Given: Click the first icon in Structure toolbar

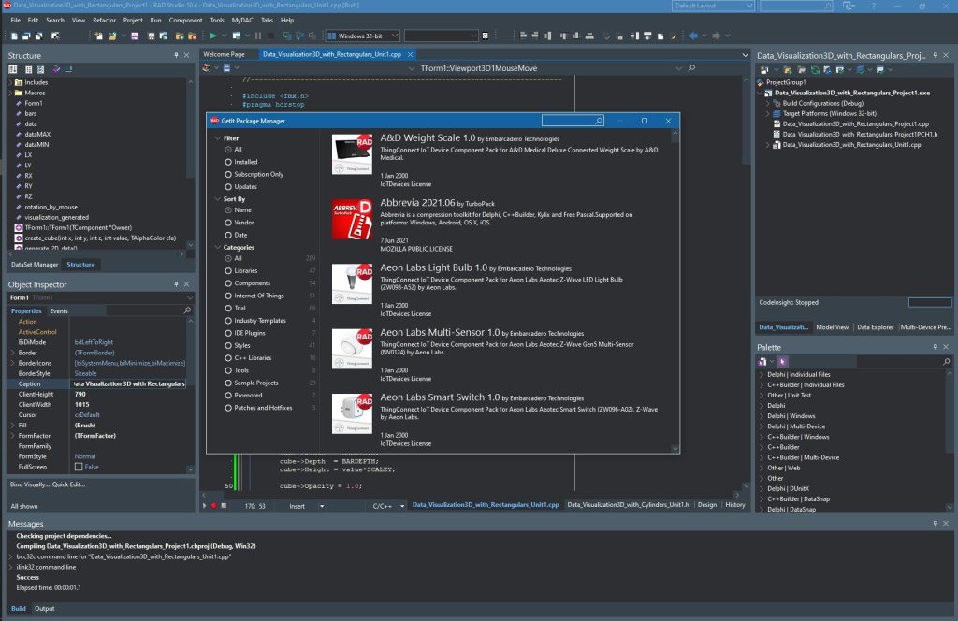Looking at the screenshot, I should (x=13, y=69).
